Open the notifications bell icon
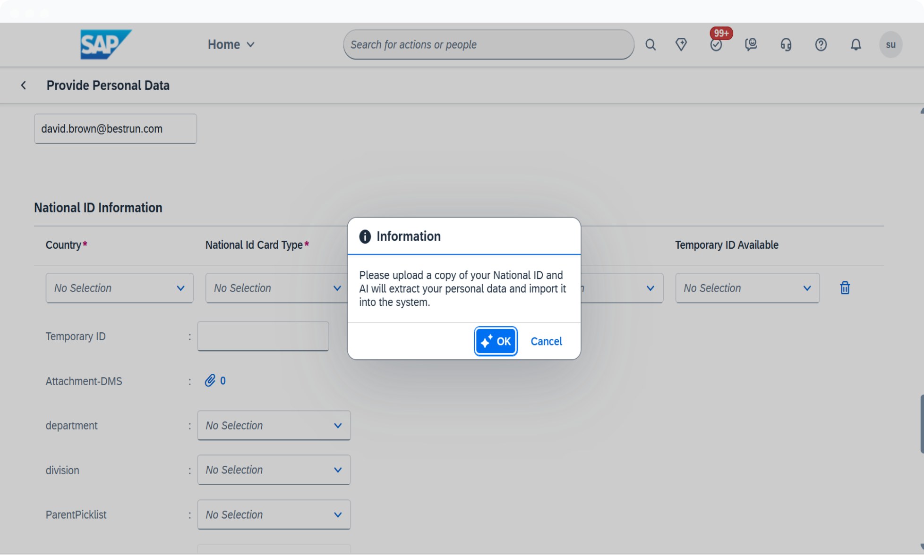Screen dimensions: 924x555 (x=856, y=44)
